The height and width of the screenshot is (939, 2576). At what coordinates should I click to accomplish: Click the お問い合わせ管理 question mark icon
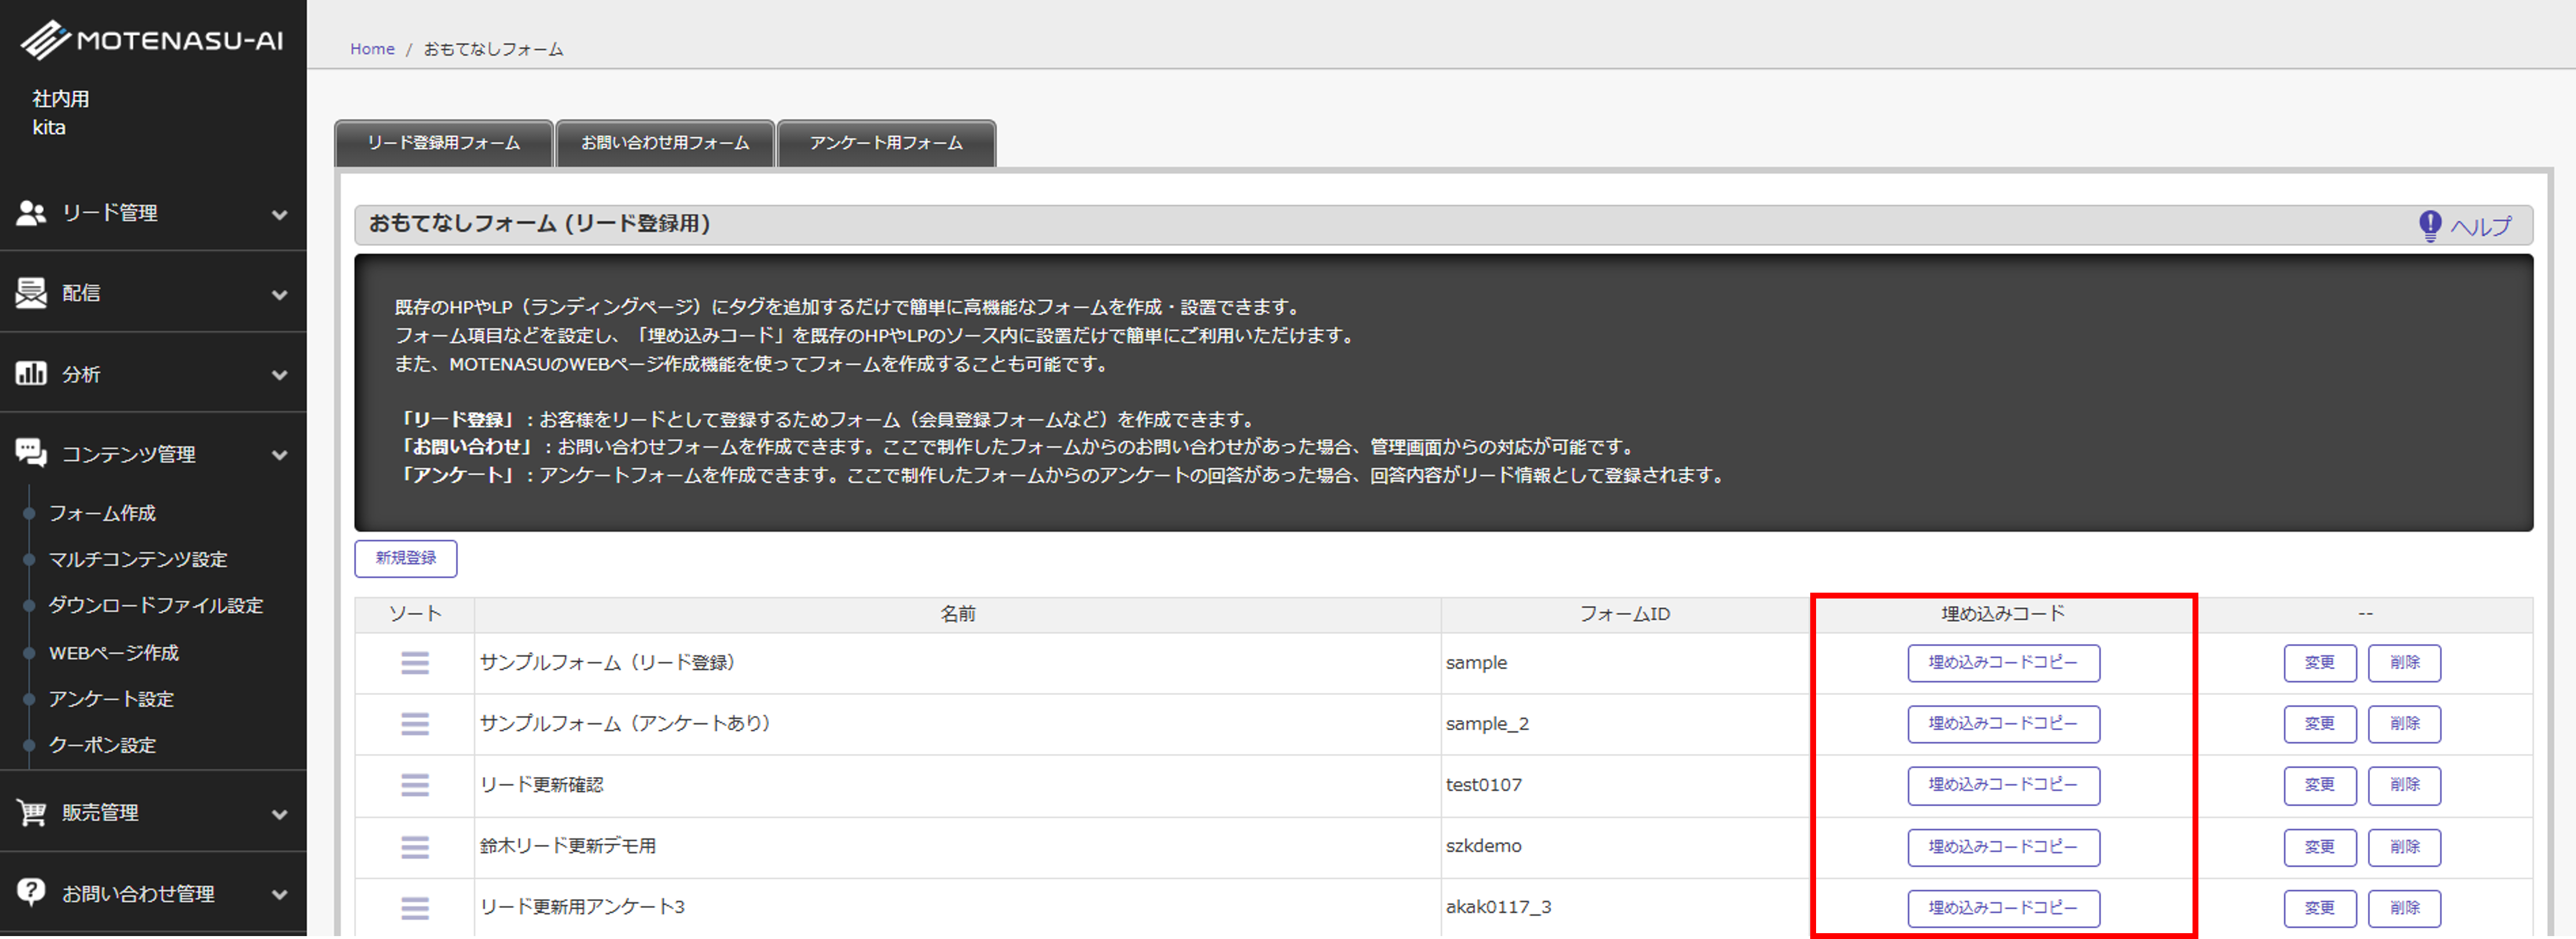coord(31,892)
